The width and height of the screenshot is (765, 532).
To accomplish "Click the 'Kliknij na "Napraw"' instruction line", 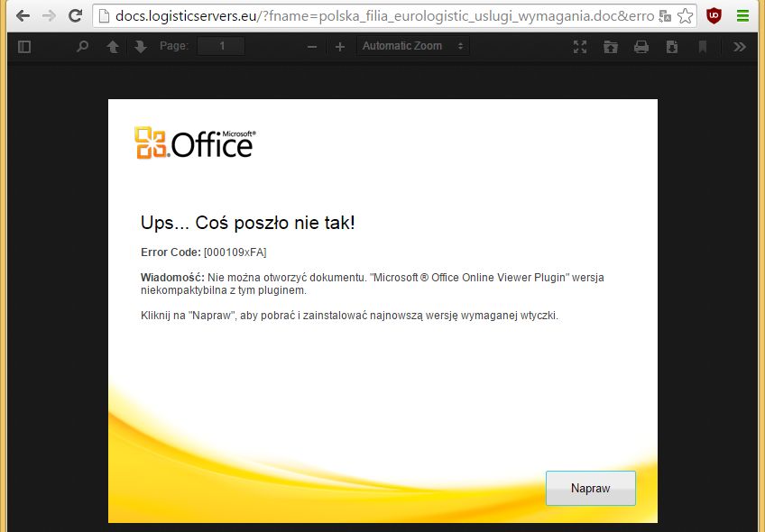I will [x=349, y=316].
